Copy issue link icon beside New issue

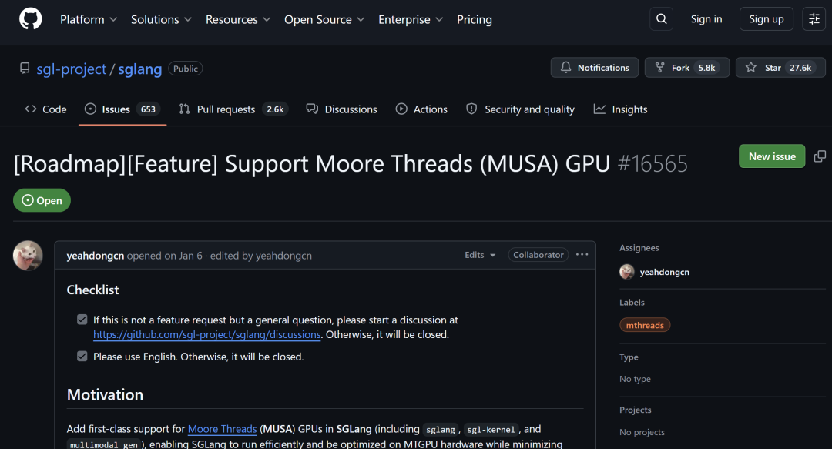(820, 156)
